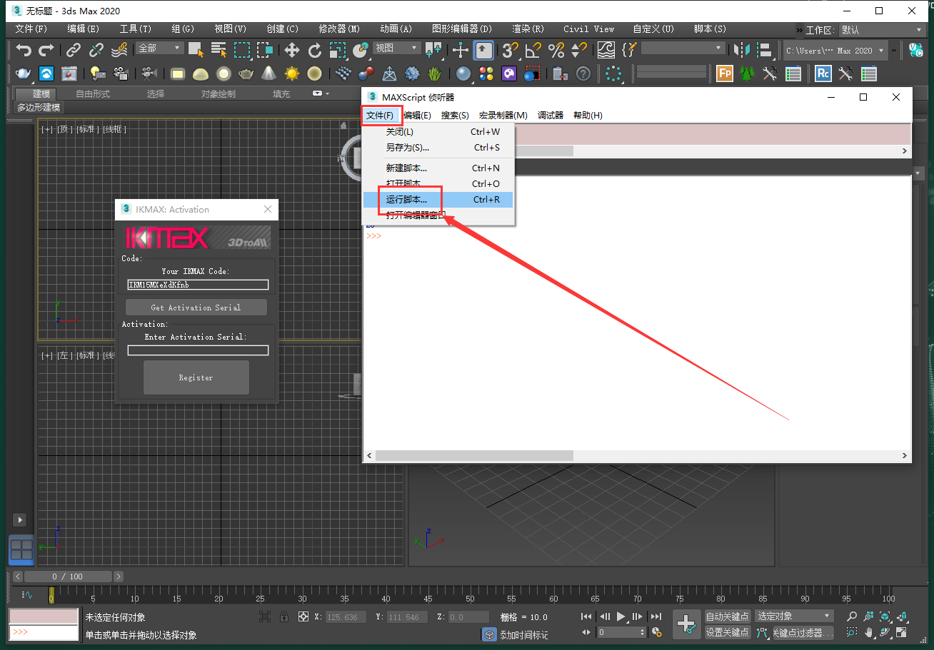The image size is (934, 650).
Task: Click the Enter Activation Serial input field
Action: (198, 350)
